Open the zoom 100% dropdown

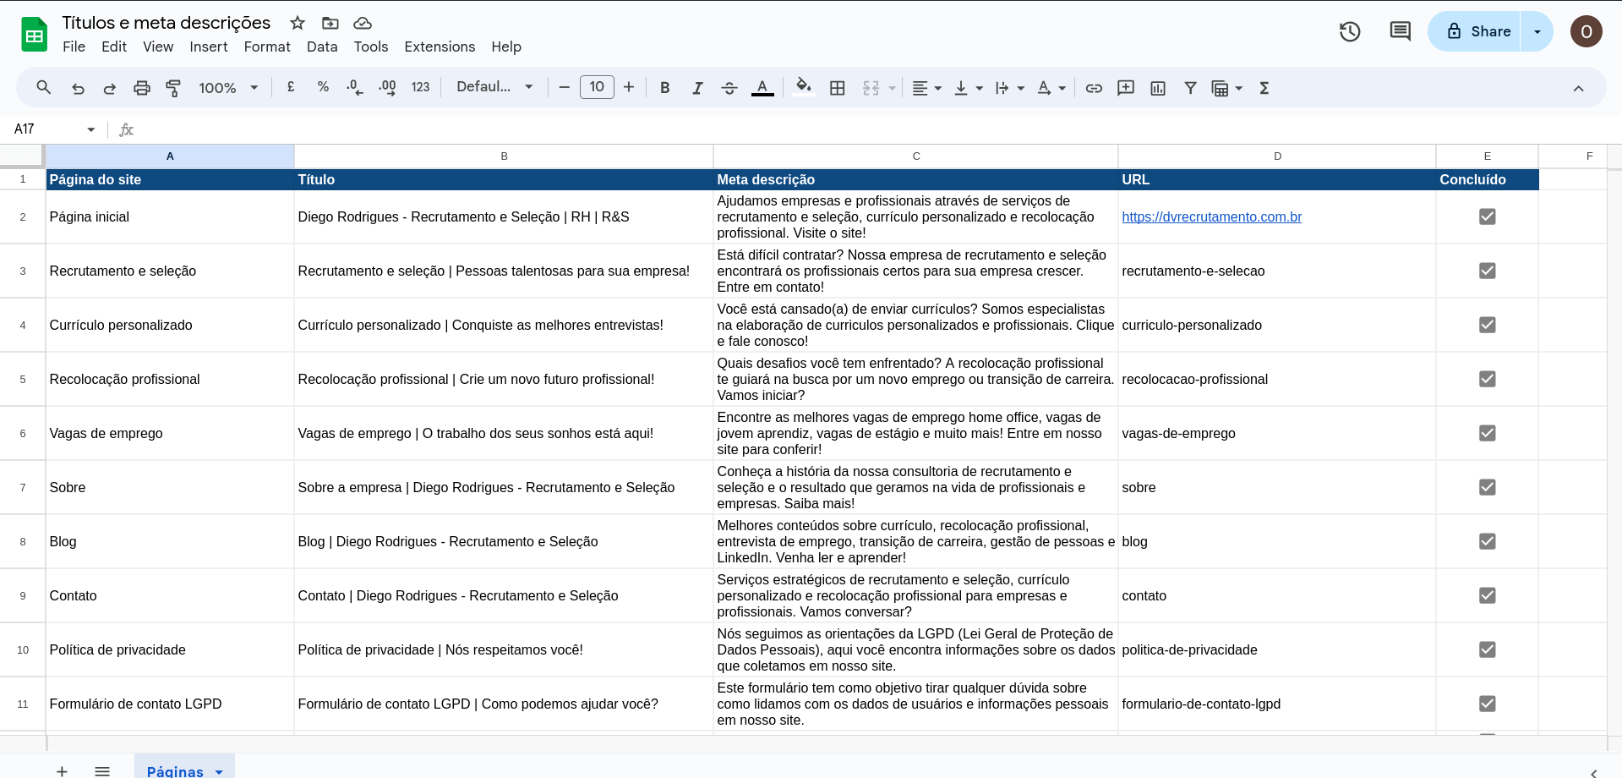tap(228, 88)
